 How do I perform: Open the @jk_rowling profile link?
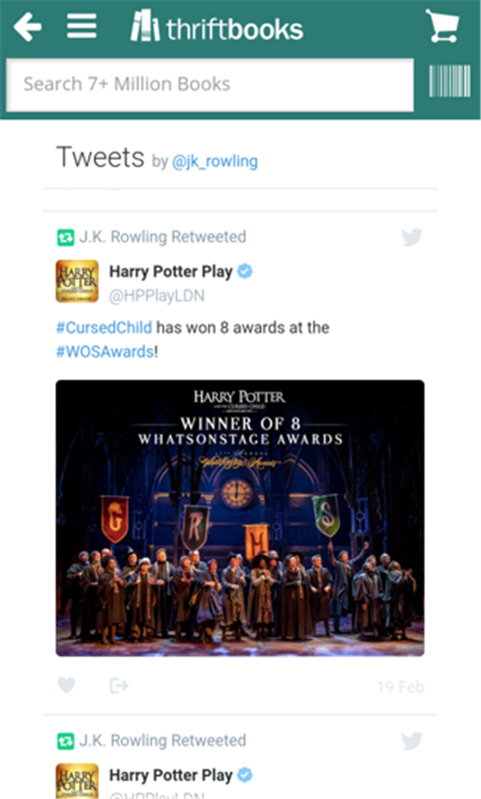point(214,162)
